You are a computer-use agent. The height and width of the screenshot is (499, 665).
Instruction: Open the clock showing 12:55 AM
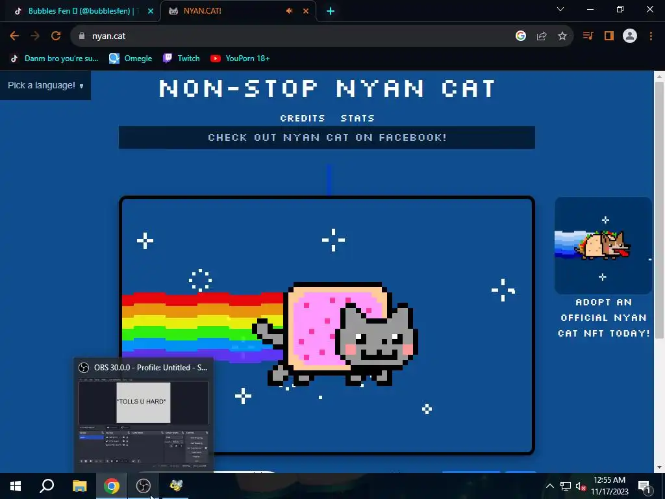(x=609, y=486)
